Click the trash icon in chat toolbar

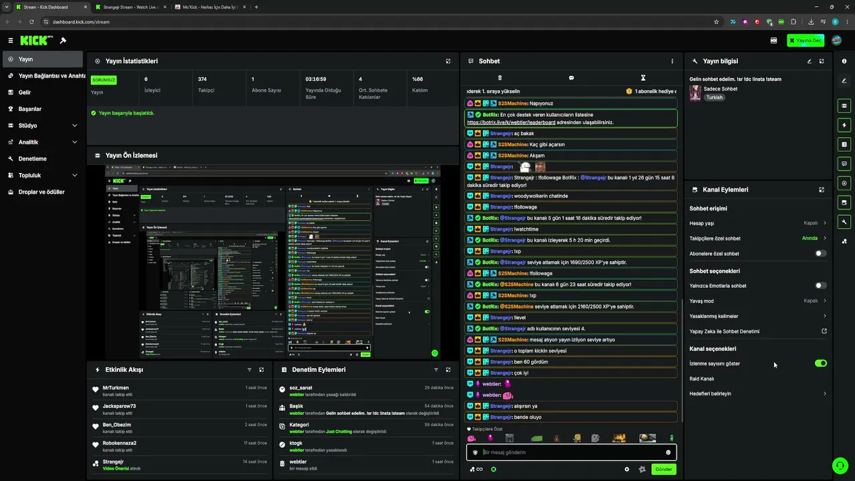[x=500, y=78]
